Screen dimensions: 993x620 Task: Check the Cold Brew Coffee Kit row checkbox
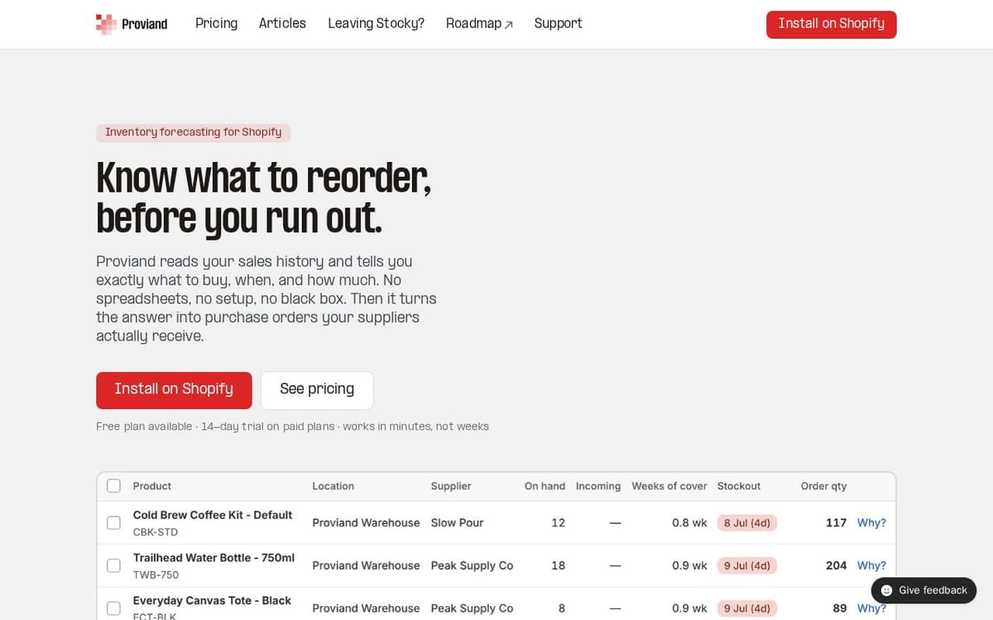(114, 522)
